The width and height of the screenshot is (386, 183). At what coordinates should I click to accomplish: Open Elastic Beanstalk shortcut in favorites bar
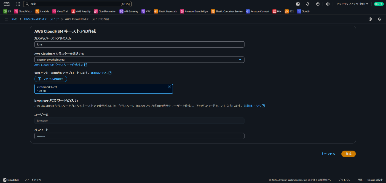[x=166, y=11]
